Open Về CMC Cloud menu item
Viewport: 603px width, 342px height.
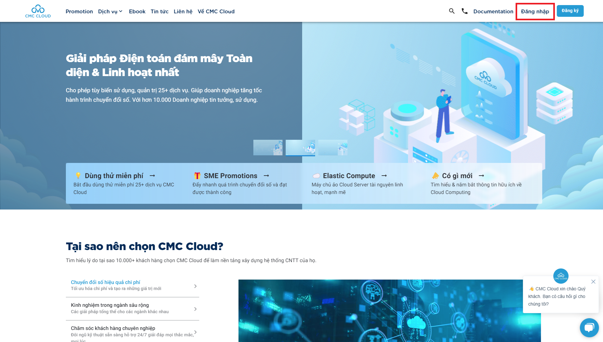pos(216,11)
